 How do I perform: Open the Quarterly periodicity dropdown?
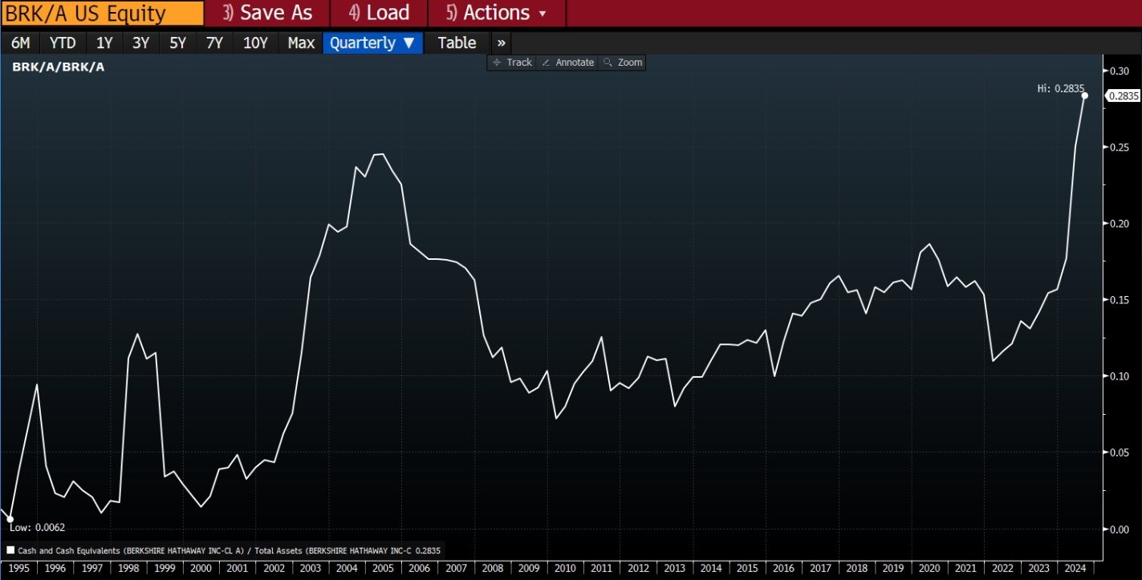[x=372, y=43]
